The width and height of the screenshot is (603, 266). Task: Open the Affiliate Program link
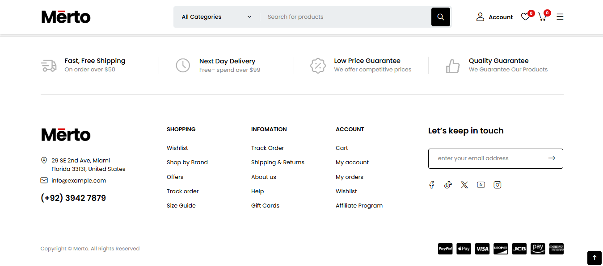pos(359,206)
